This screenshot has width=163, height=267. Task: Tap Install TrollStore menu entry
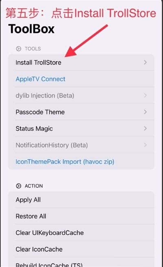pyautogui.click(x=81, y=62)
